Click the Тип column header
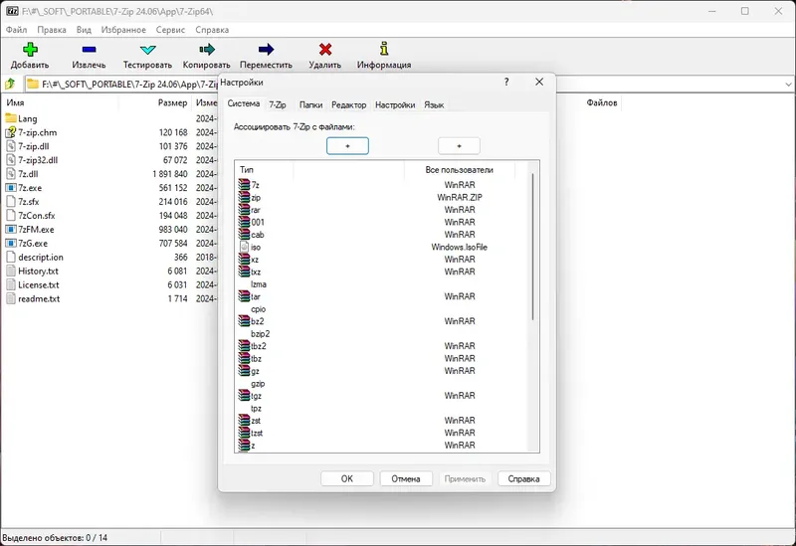This screenshot has width=796, height=546. click(x=264, y=169)
